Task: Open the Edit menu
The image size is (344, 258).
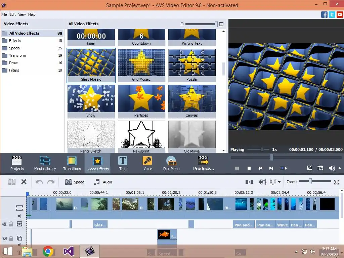Action: (x=12, y=14)
